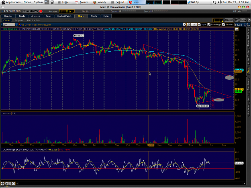Viewport: 251px width, 188px height.
Task: Click the icon right of SET UP
Action: click(249, 20)
